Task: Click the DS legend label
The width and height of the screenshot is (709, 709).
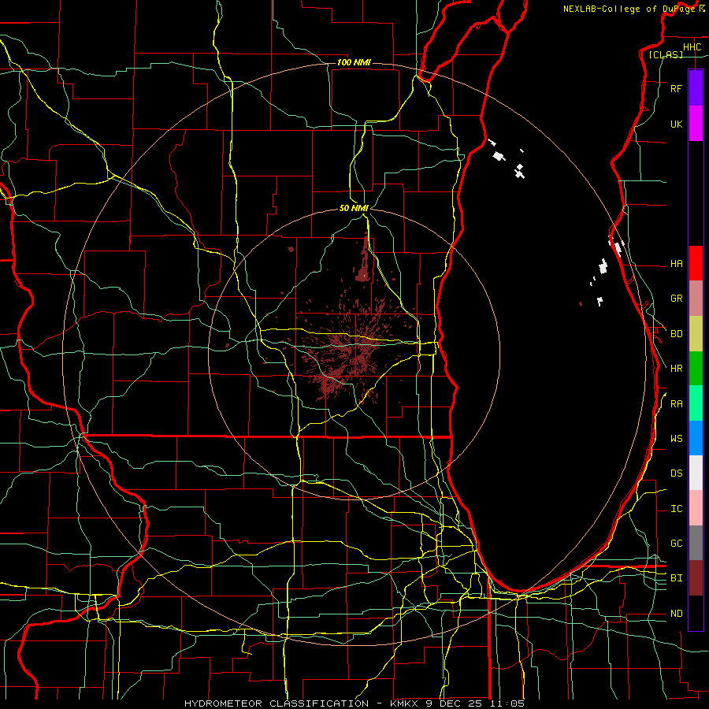Action: coord(676,473)
